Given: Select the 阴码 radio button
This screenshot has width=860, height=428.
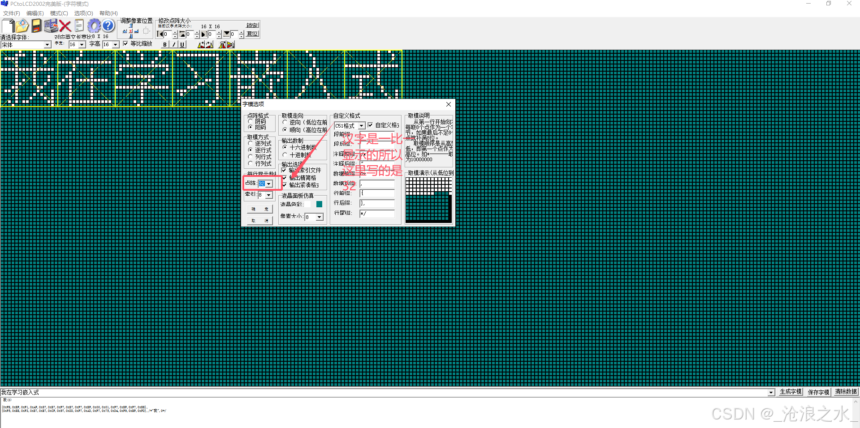Looking at the screenshot, I should click(250, 121).
